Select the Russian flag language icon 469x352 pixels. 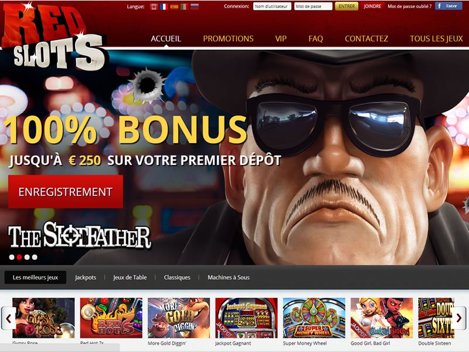click(195, 6)
